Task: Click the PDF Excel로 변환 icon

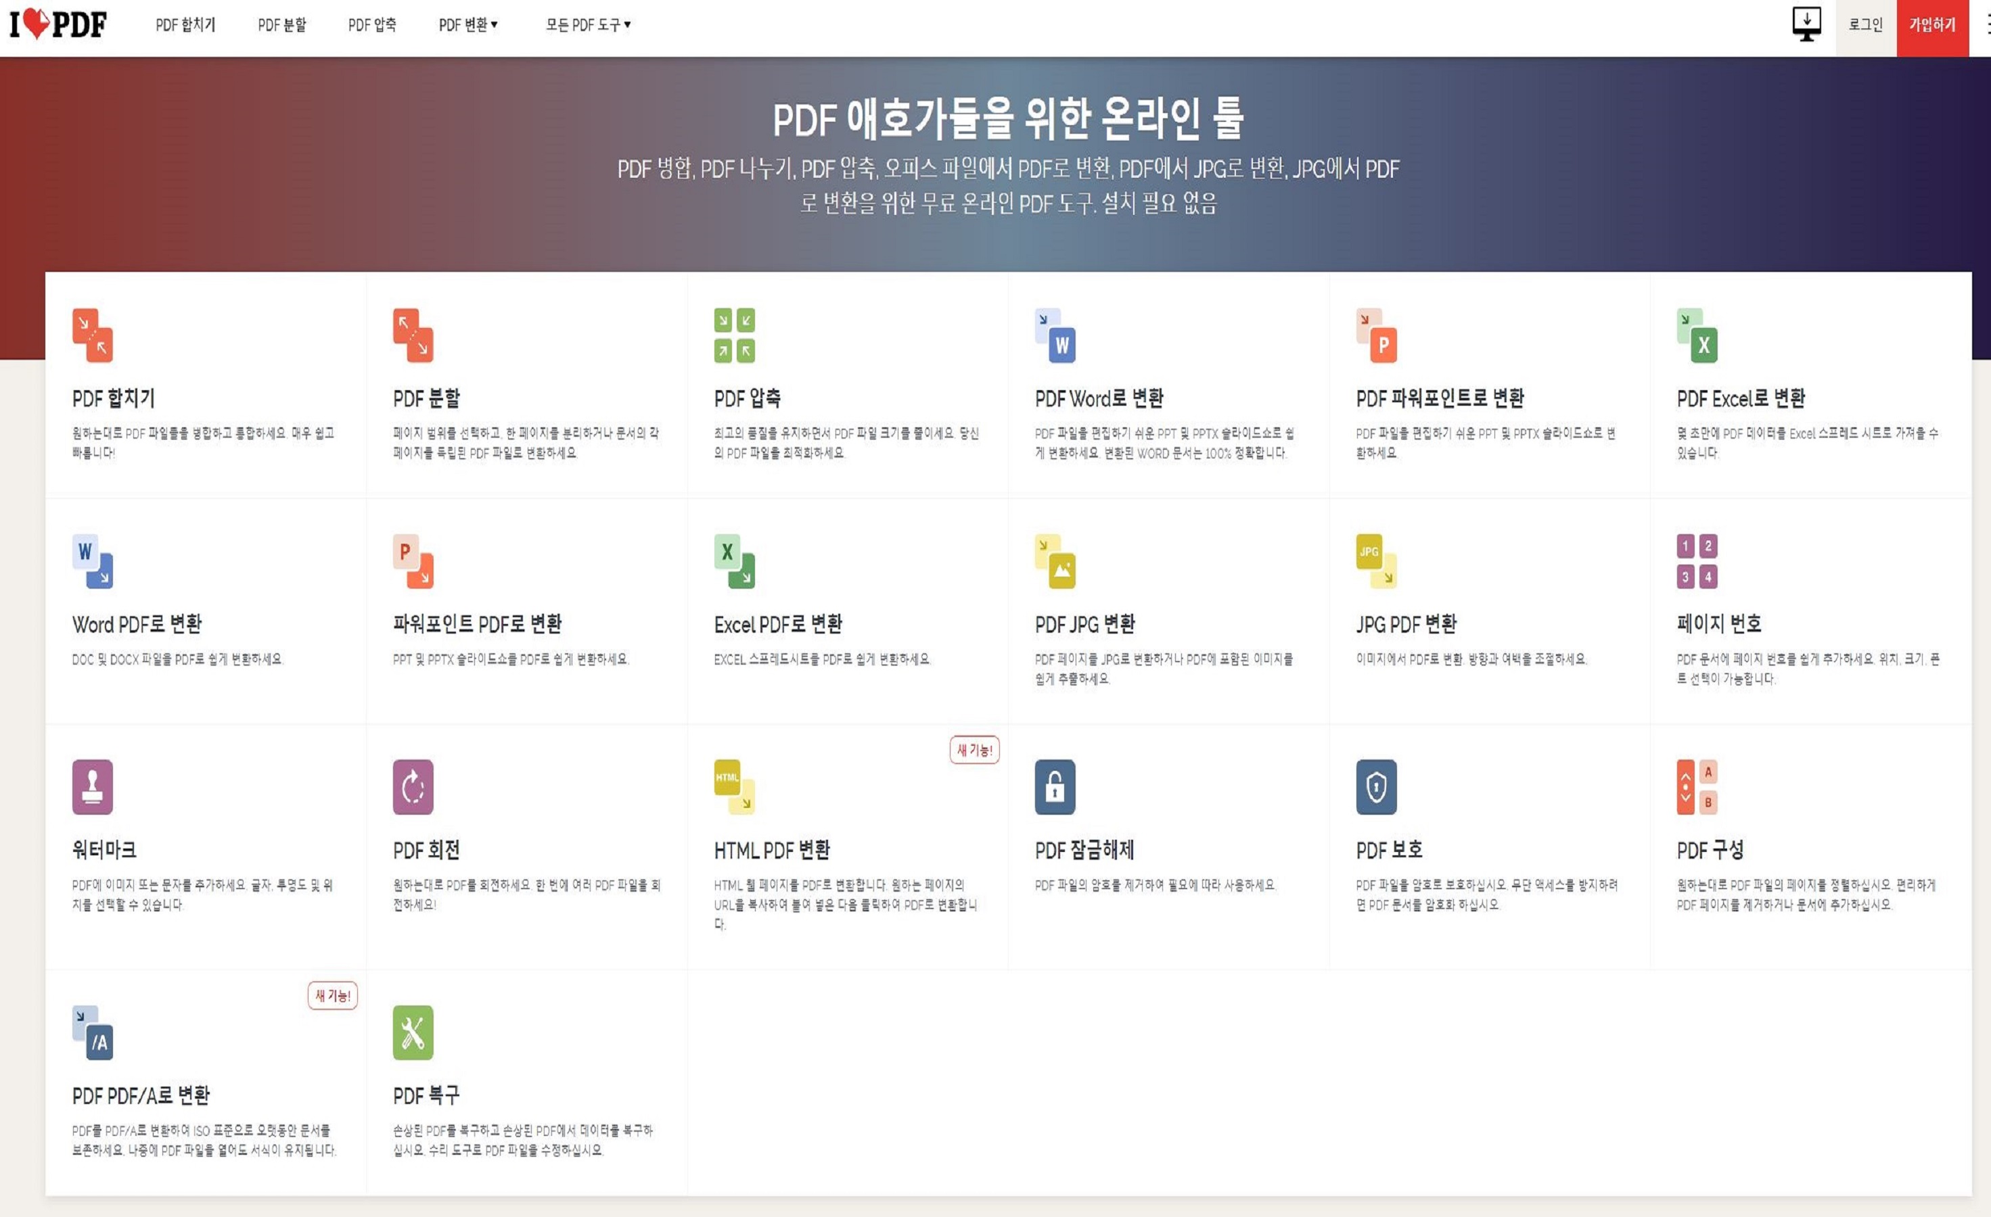Action: 1696,335
